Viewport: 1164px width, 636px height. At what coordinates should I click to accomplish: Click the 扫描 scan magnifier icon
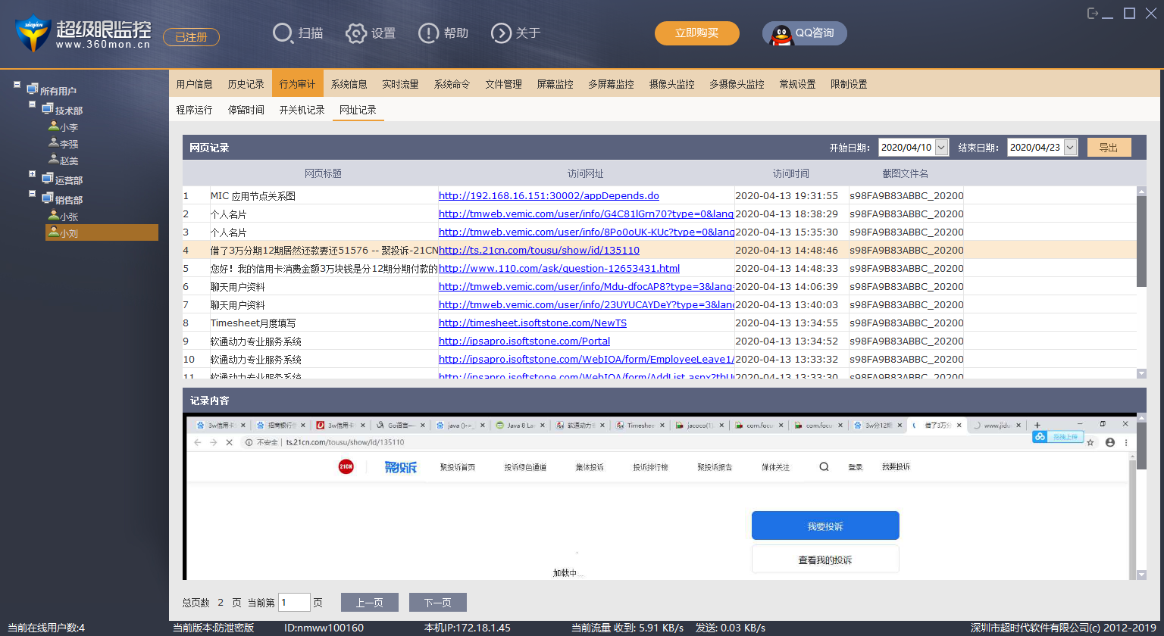pyautogui.click(x=283, y=33)
